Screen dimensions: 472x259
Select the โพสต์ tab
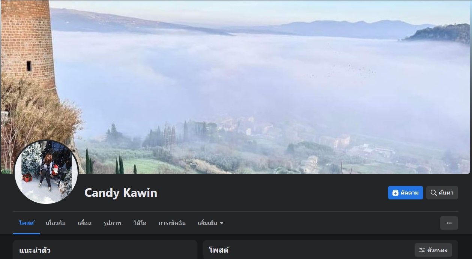point(26,223)
